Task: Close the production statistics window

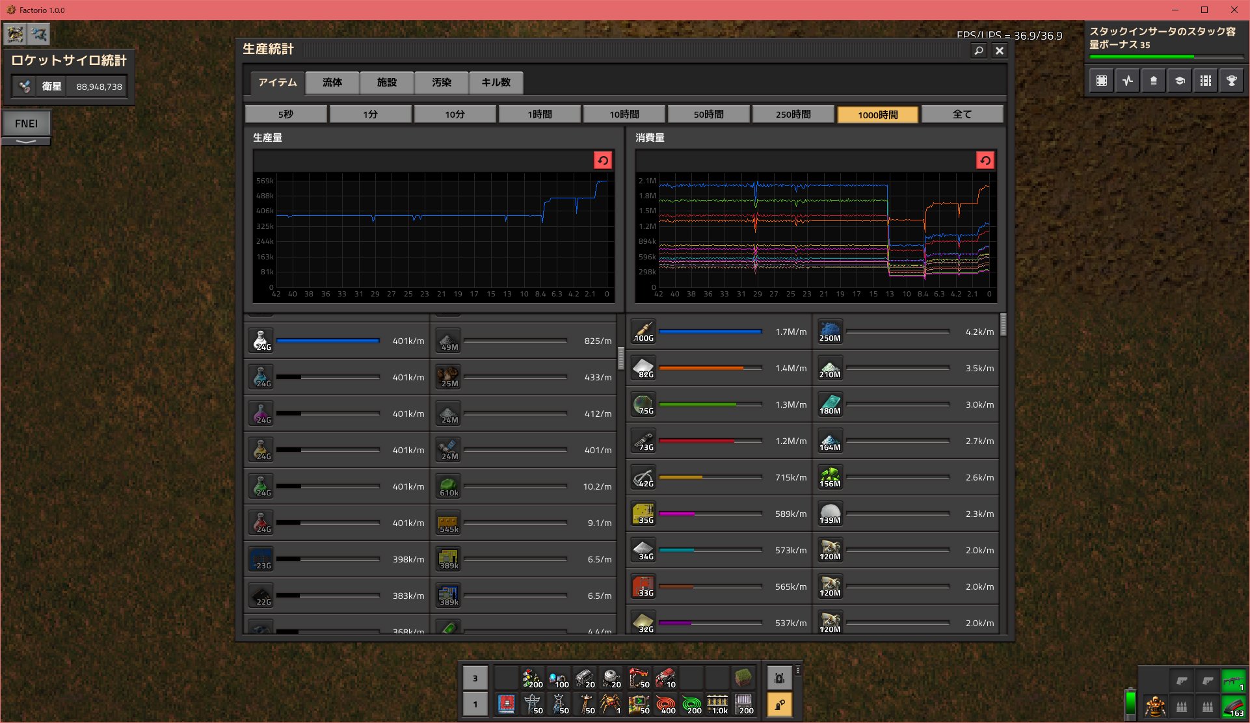Action: (x=1000, y=51)
